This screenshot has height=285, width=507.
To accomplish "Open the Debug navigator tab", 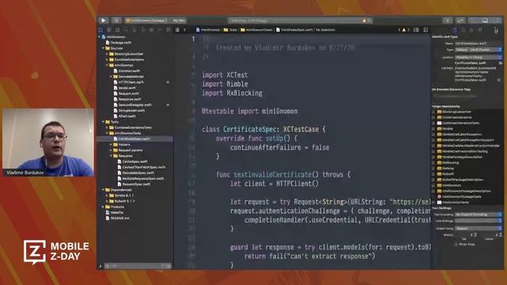I will click(151, 30).
